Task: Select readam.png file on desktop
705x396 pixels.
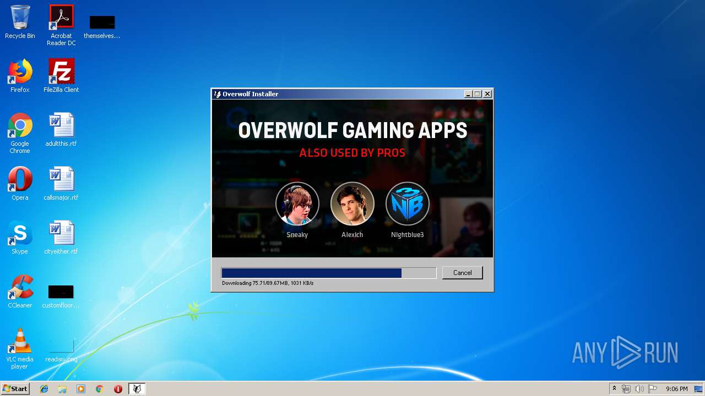Action: coord(61,350)
